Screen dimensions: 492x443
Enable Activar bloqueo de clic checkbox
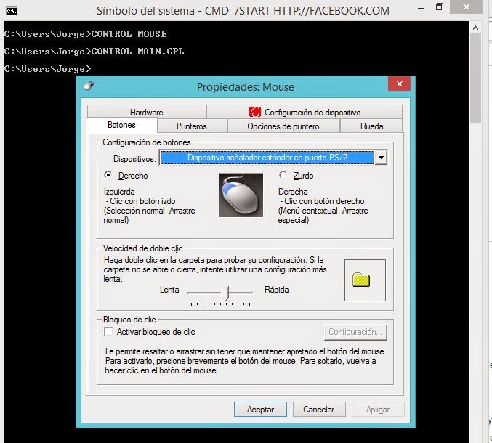108,331
